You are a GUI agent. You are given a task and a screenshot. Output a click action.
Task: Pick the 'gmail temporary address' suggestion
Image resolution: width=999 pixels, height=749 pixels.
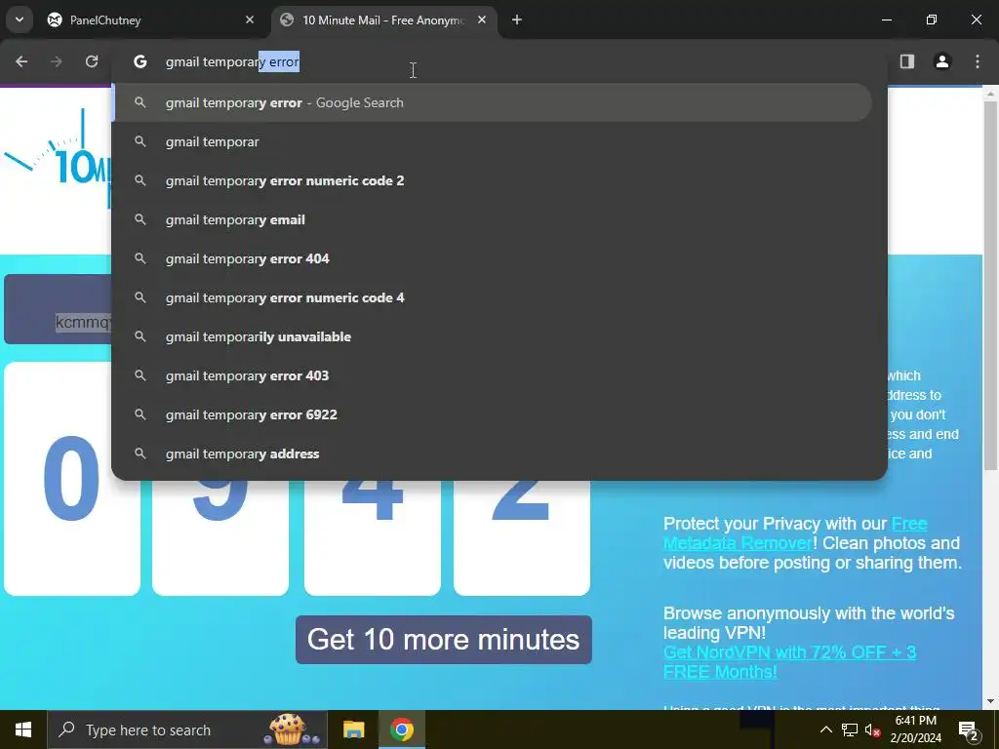[x=492, y=453]
